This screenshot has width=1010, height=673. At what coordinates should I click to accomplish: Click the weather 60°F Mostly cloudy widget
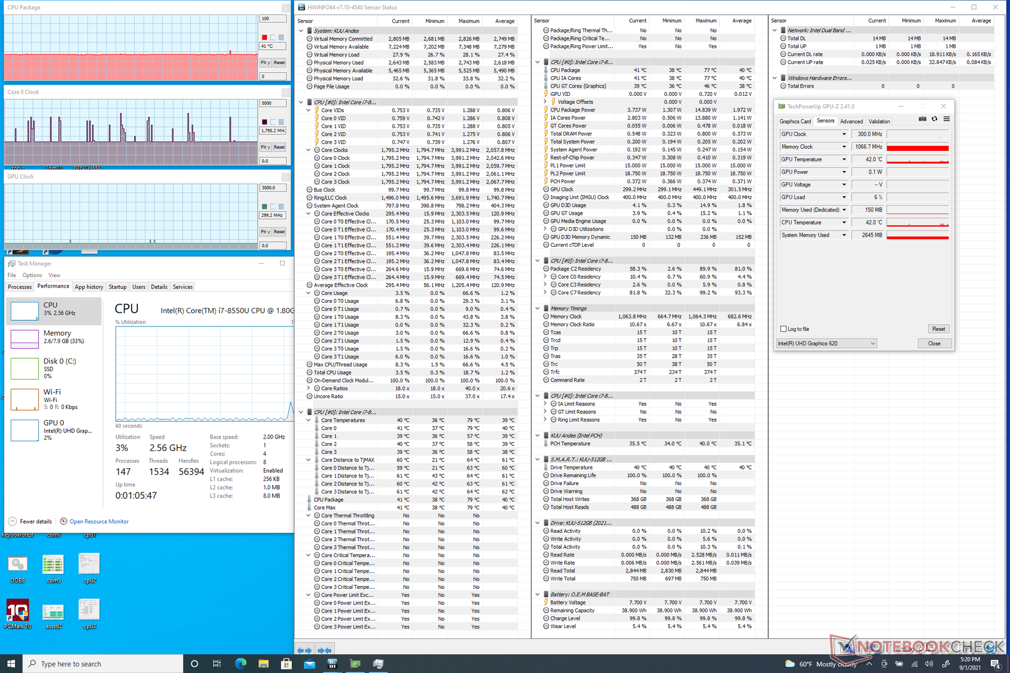point(820,663)
